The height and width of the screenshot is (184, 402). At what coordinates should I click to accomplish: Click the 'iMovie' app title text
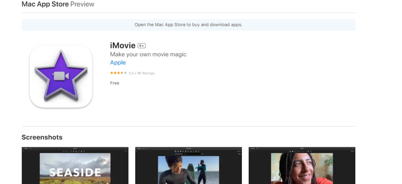click(x=122, y=45)
